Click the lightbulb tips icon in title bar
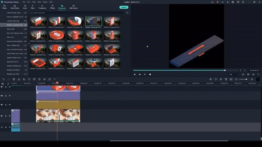 218,2
